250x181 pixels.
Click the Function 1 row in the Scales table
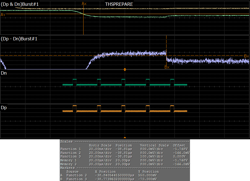pos(70,149)
